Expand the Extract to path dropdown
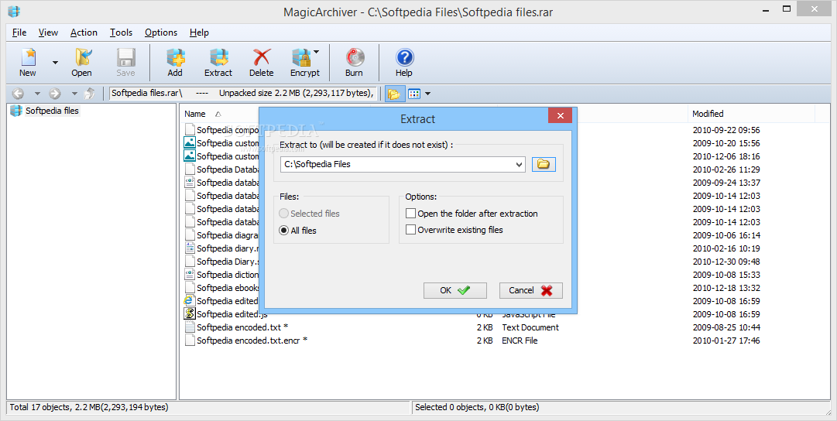Screen dimensions: 837x421 coord(519,165)
